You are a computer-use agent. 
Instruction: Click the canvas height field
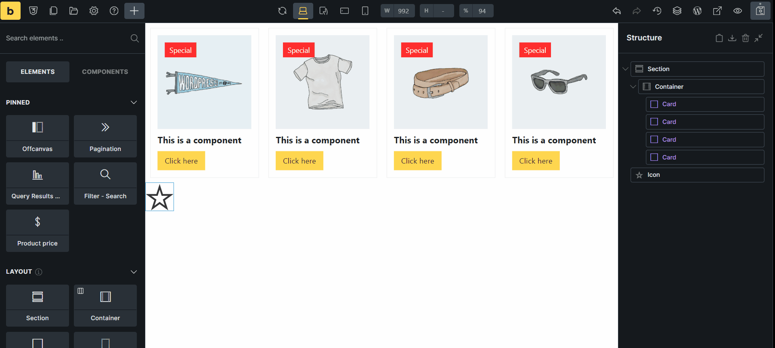pyautogui.click(x=437, y=11)
